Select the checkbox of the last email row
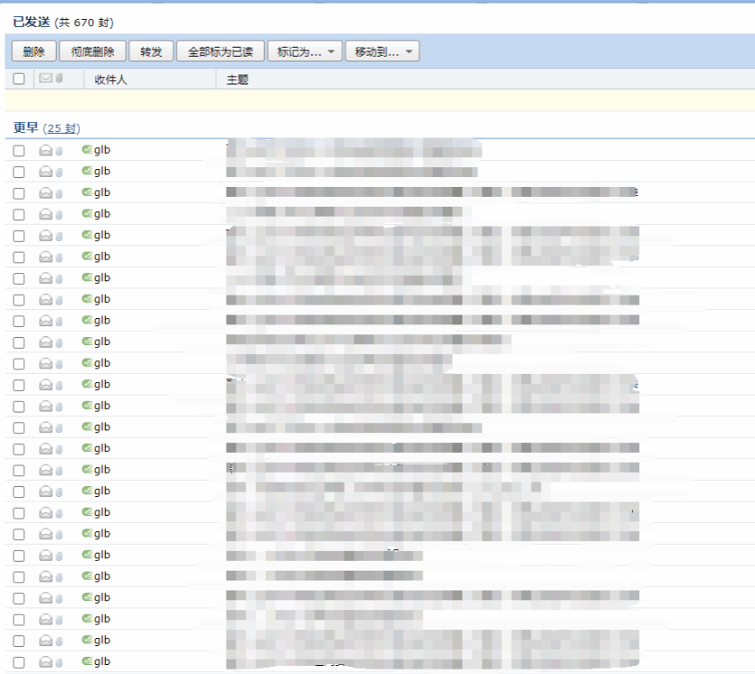Viewport: 755px width, 674px height. (19, 662)
